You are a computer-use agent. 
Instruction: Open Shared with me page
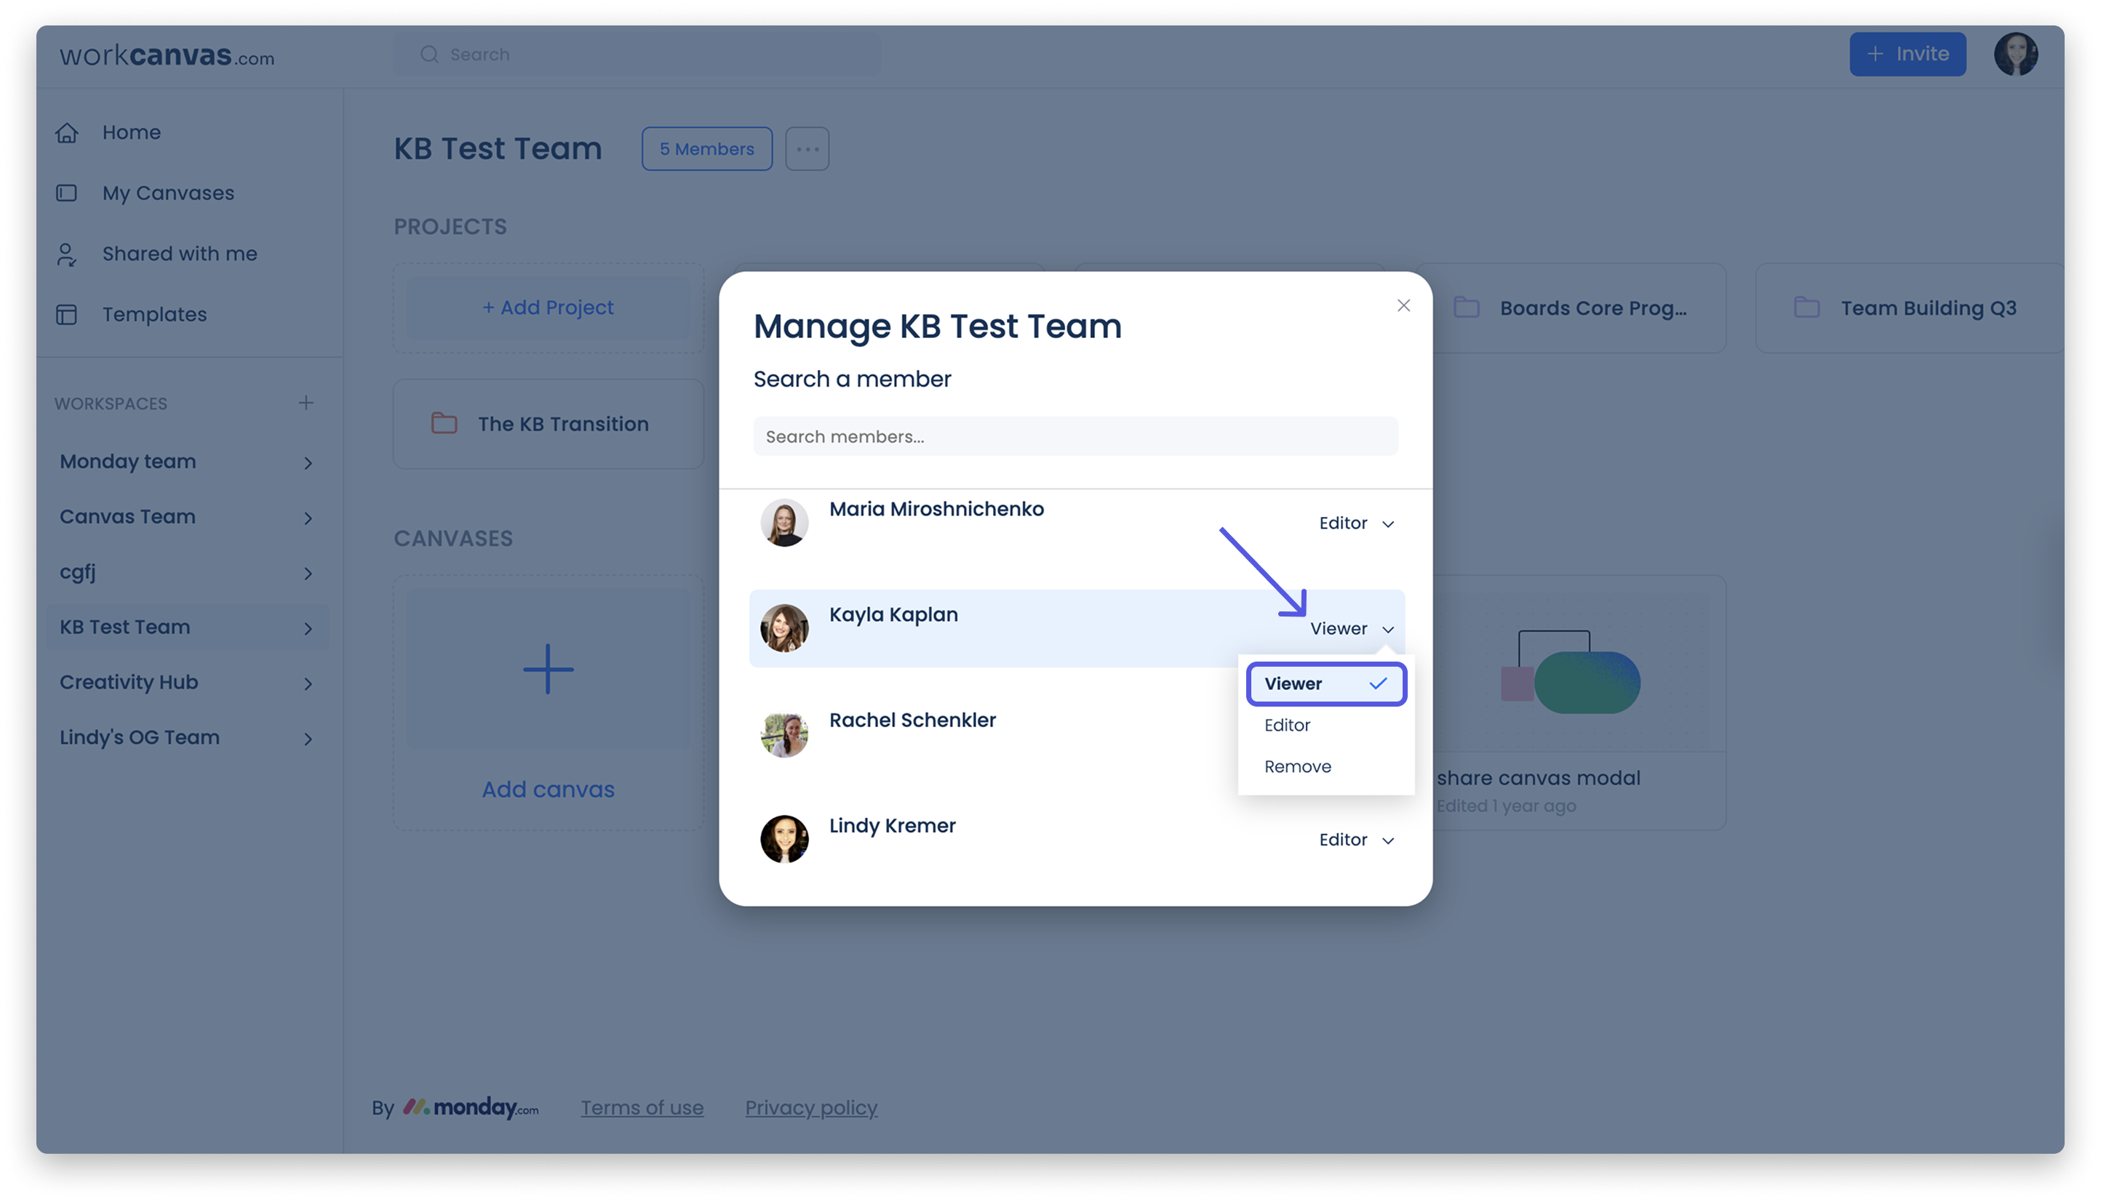180,253
